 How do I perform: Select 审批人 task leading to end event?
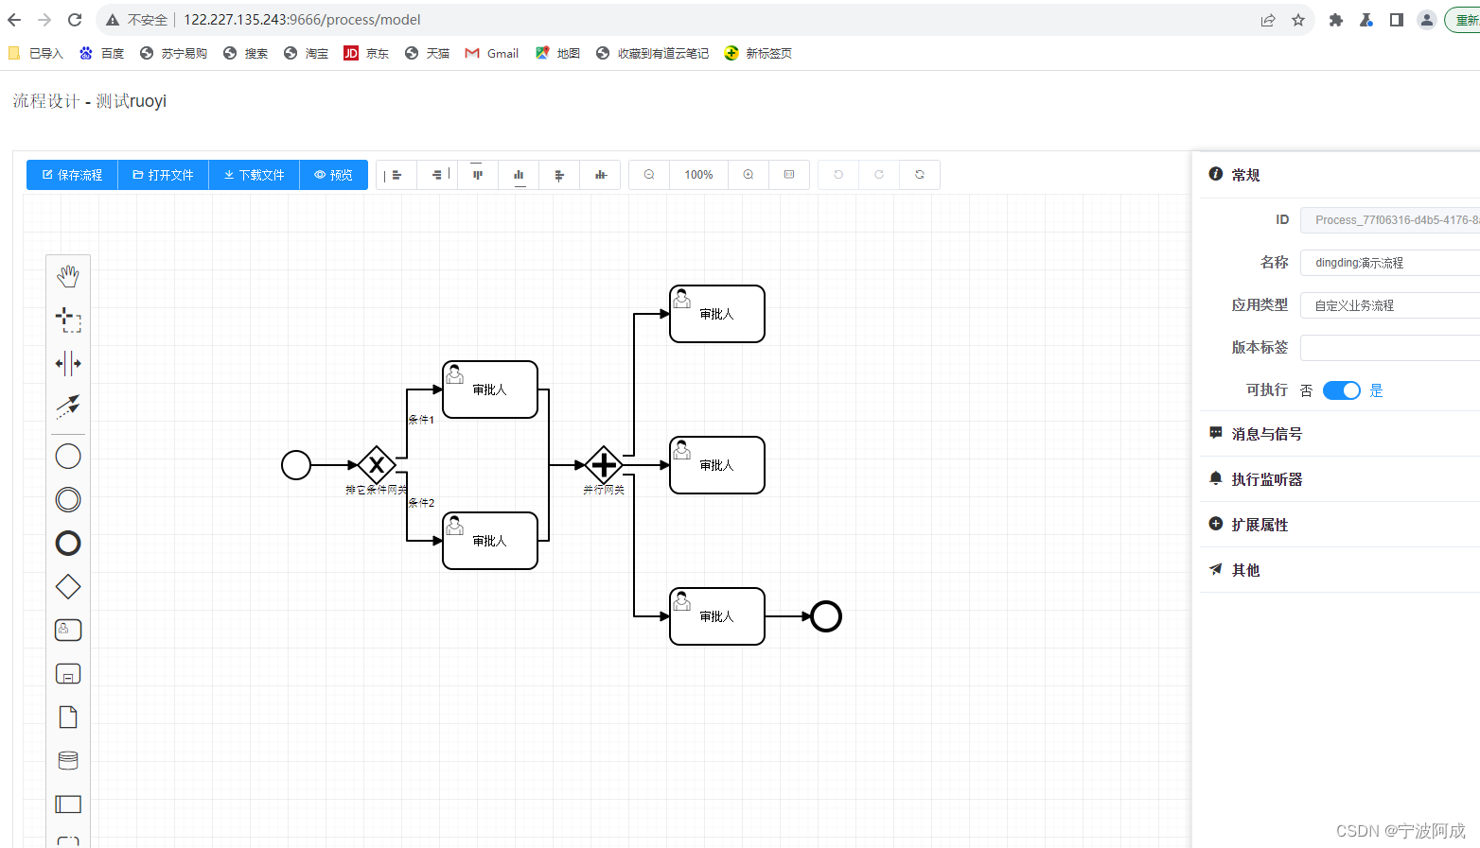click(717, 616)
